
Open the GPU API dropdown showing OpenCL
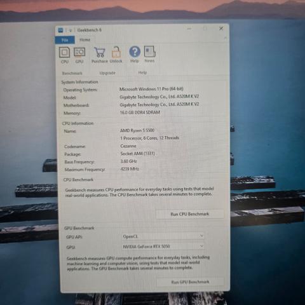click(163, 236)
